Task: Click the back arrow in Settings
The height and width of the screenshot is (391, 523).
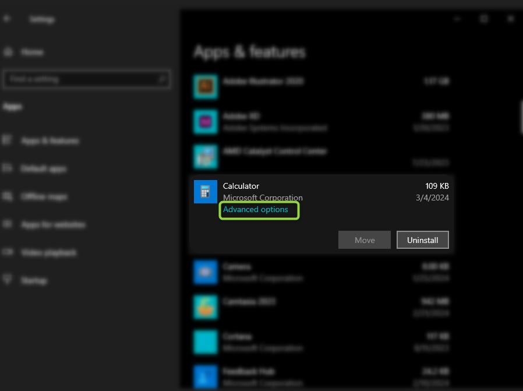Action: click(8, 19)
